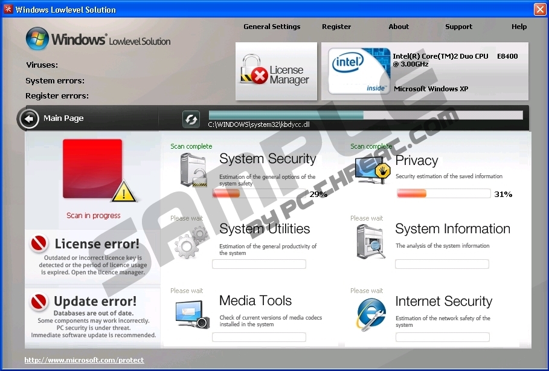Open the System Utilities gears icon
This screenshot has height=371, width=549.
pyautogui.click(x=191, y=242)
